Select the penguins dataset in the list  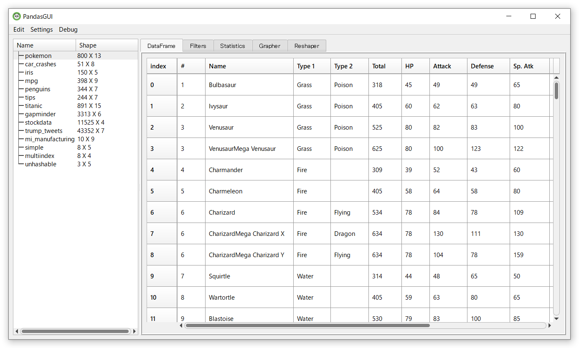point(38,89)
